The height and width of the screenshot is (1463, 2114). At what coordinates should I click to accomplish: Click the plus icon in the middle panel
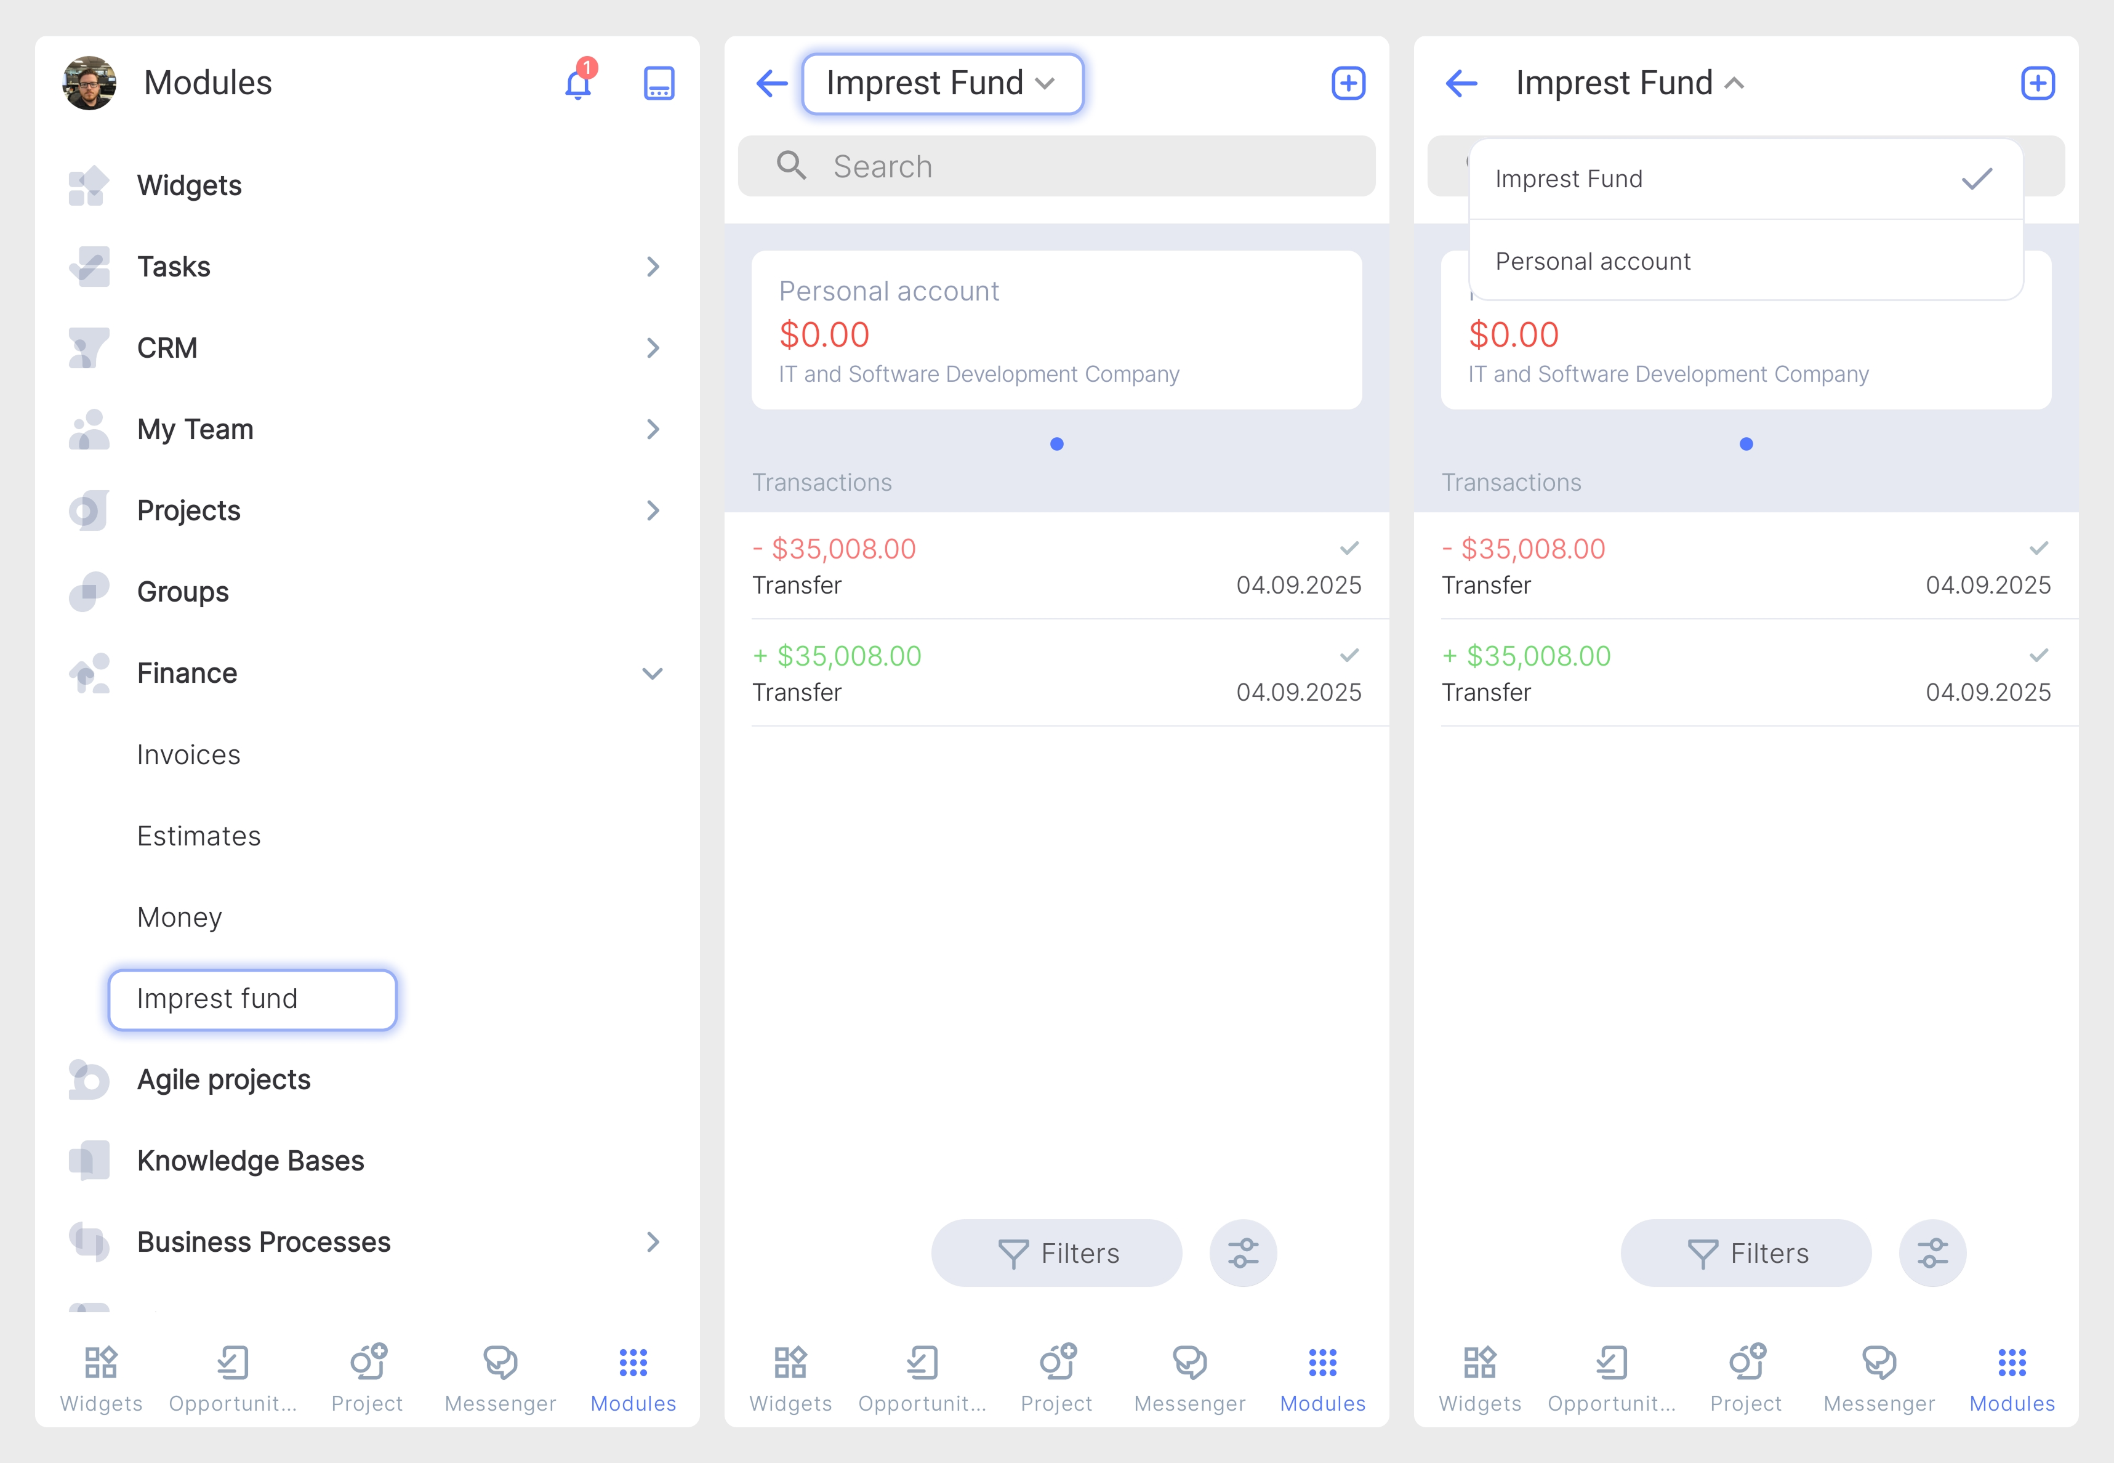[x=1348, y=83]
